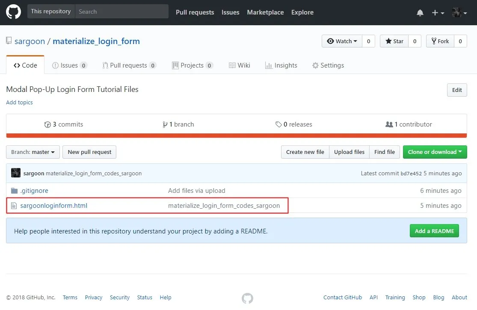The width and height of the screenshot is (477, 310).
Task: Open Shop footer link
Action: coord(419,297)
